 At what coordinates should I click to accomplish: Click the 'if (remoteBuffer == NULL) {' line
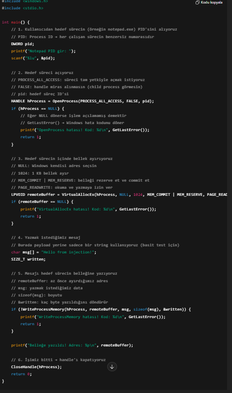click(x=42, y=202)
